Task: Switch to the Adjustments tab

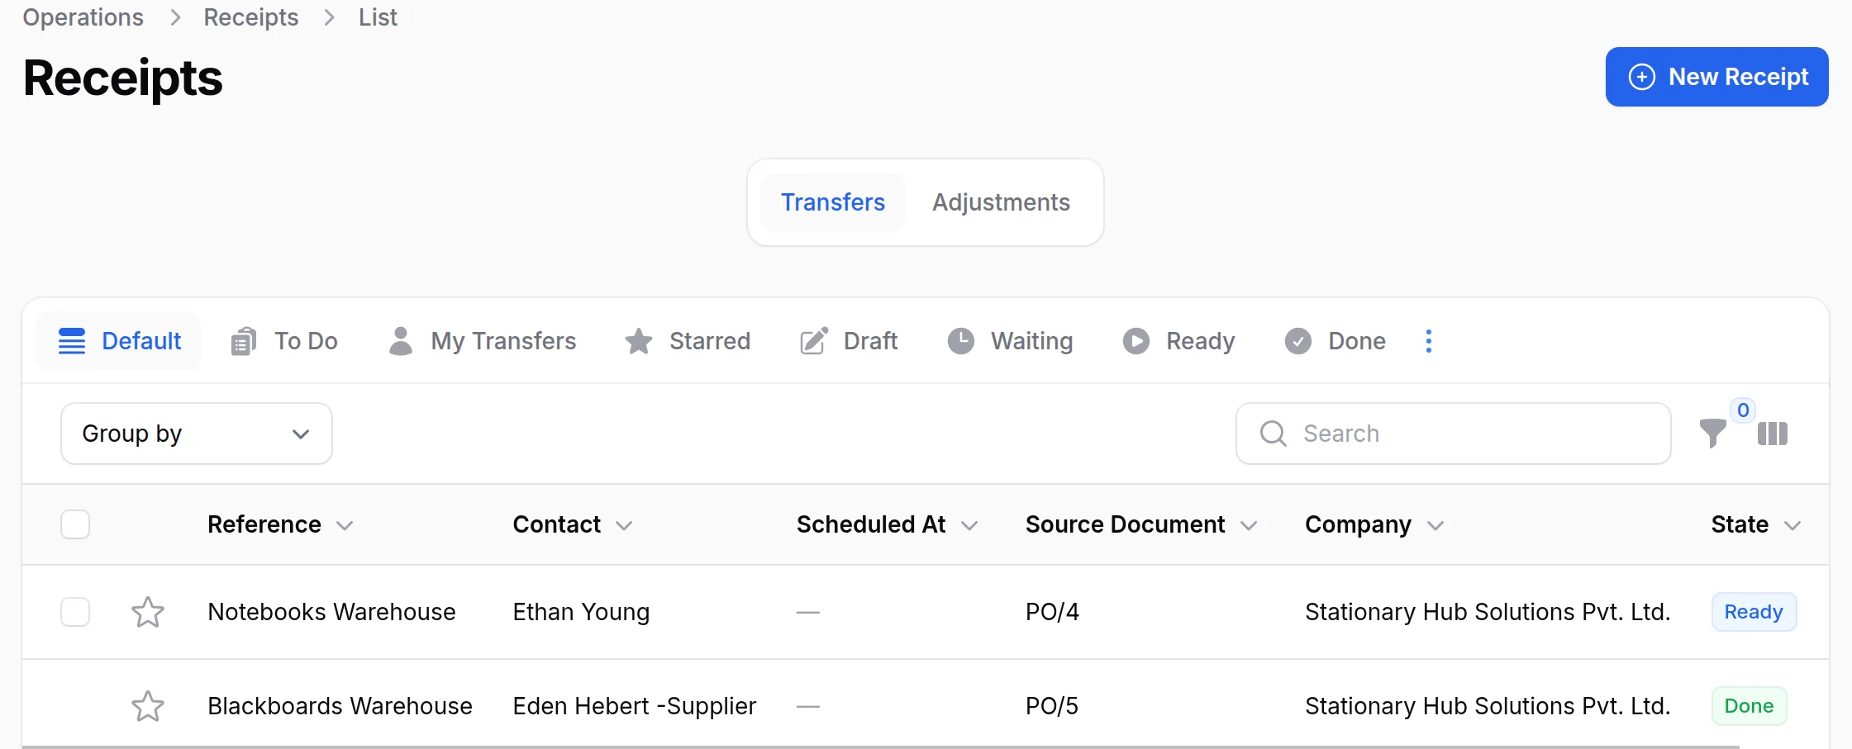Action: (1001, 202)
